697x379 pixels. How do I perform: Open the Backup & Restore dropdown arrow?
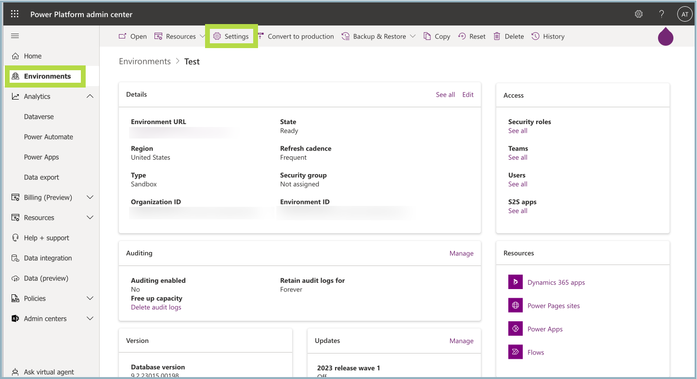pos(413,37)
